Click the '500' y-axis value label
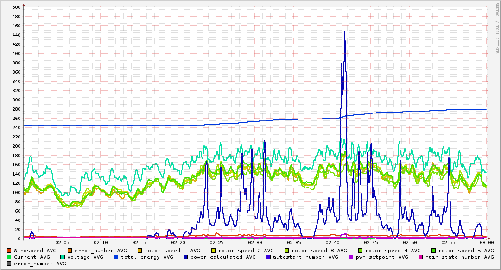Image resolution: width=501 pixels, height=270 pixels. [16, 7]
